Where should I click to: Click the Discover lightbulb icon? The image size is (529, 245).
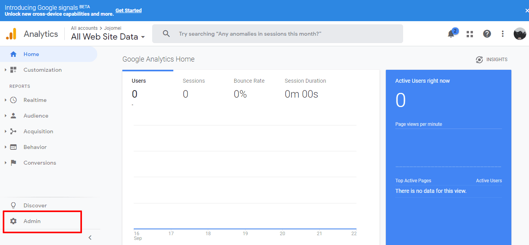click(x=13, y=205)
